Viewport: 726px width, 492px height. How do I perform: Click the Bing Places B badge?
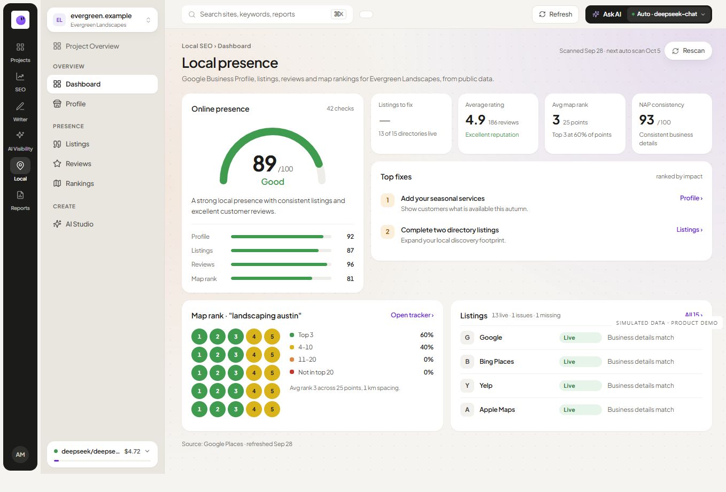click(x=467, y=362)
